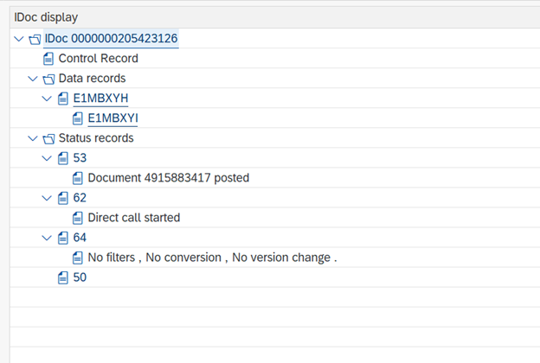The width and height of the screenshot is (540, 363).
Task: Click the document icon of status 53
Action: 62,158
